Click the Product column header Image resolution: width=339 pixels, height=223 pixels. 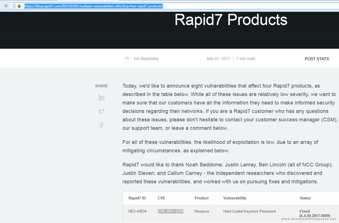[202, 198]
